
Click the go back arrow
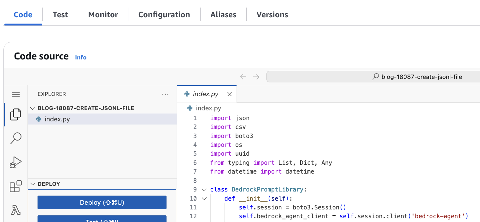(x=243, y=77)
